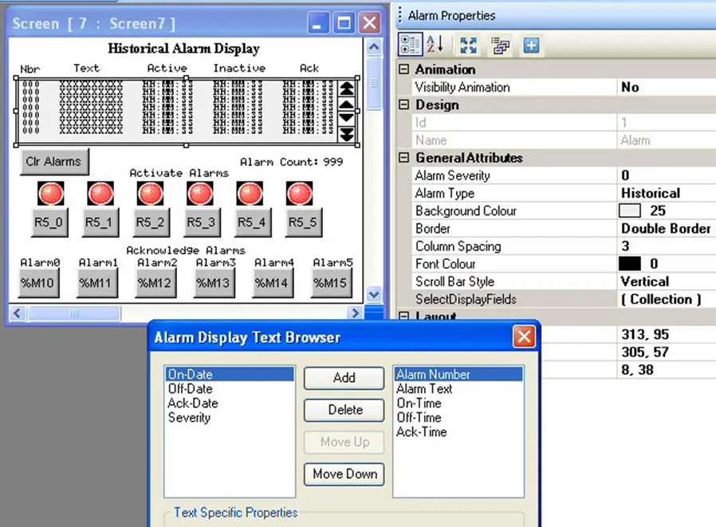The image size is (716, 527).
Task: Edit the Column Spacing value 3
Action: [x=666, y=246]
